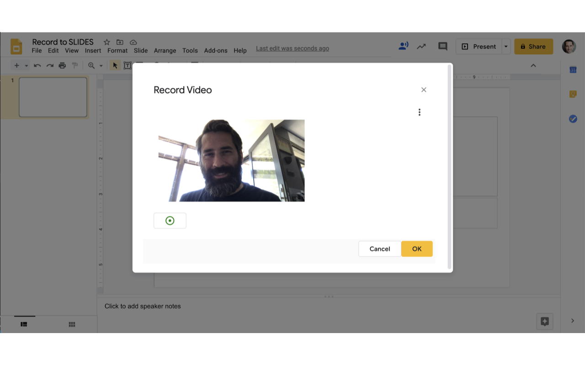
Task: Switch to grid view of slides
Action: point(72,324)
